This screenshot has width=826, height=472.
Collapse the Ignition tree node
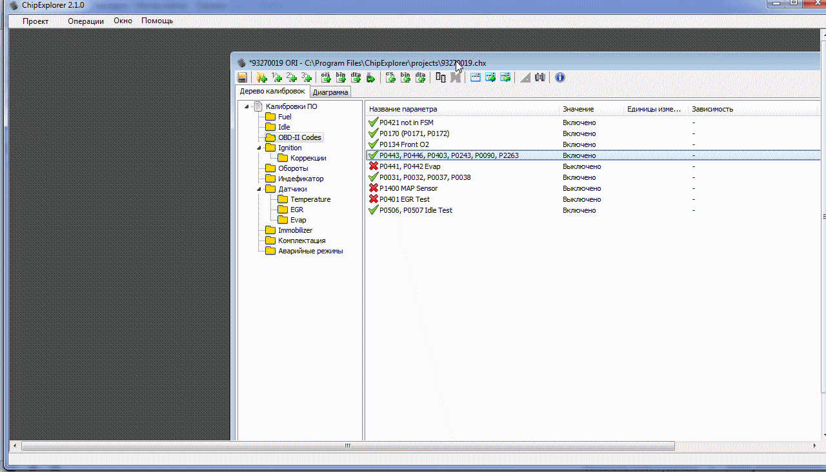pyautogui.click(x=259, y=148)
